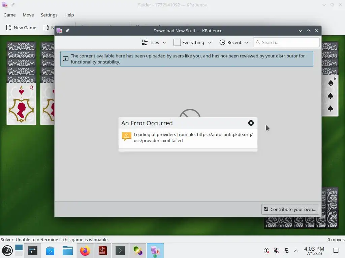Click the Queen of hearts card
Image resolution: width=345 pixels, height=258 pixels.
coord(21,104)
